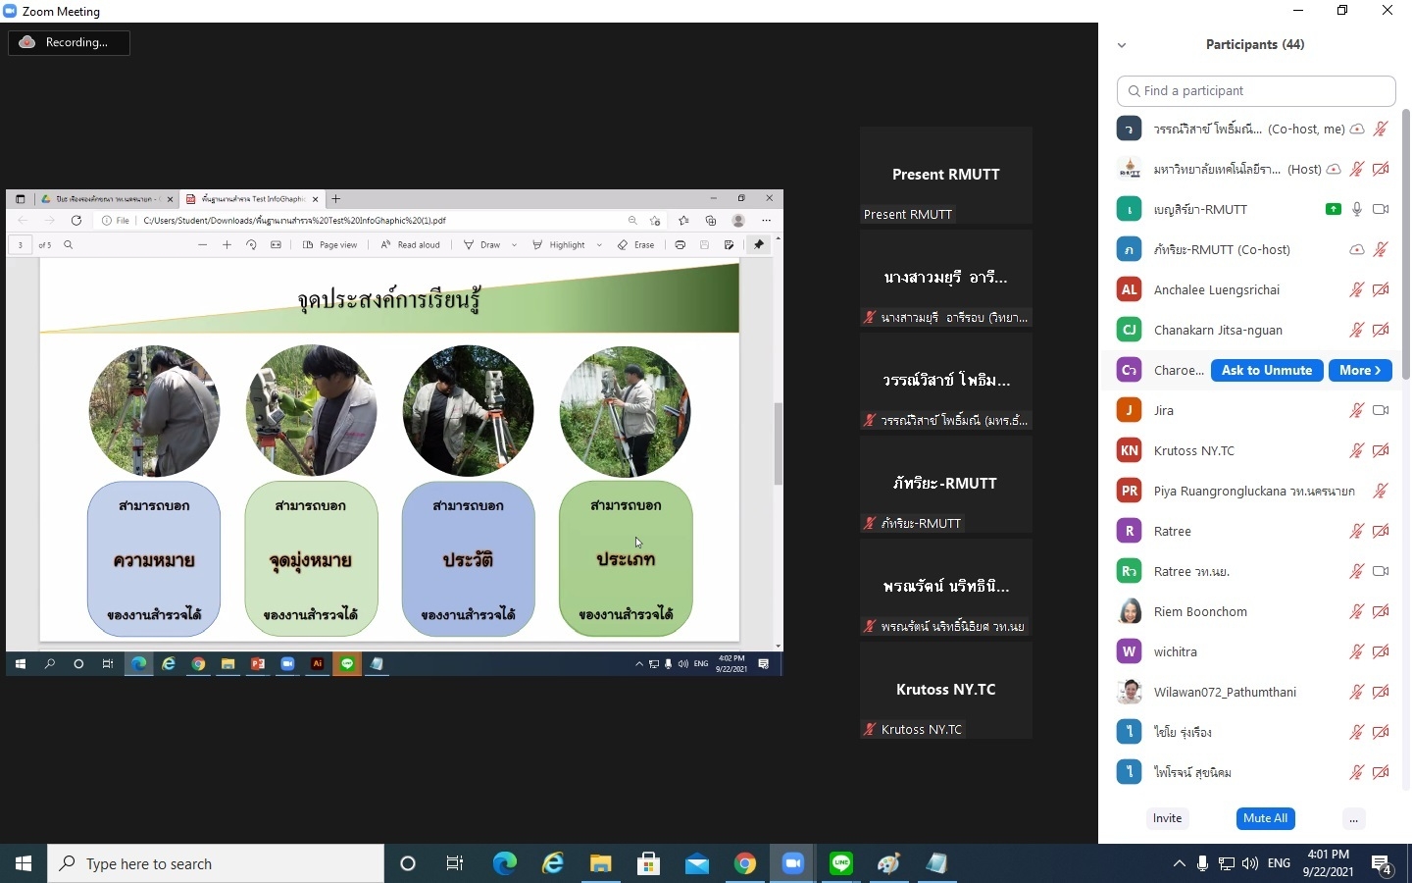
Task: Toggle Jira's muted microphone icon
Action: point(1357,410)
